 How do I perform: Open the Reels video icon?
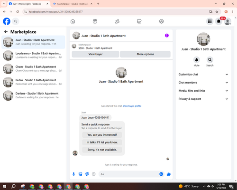95,21
